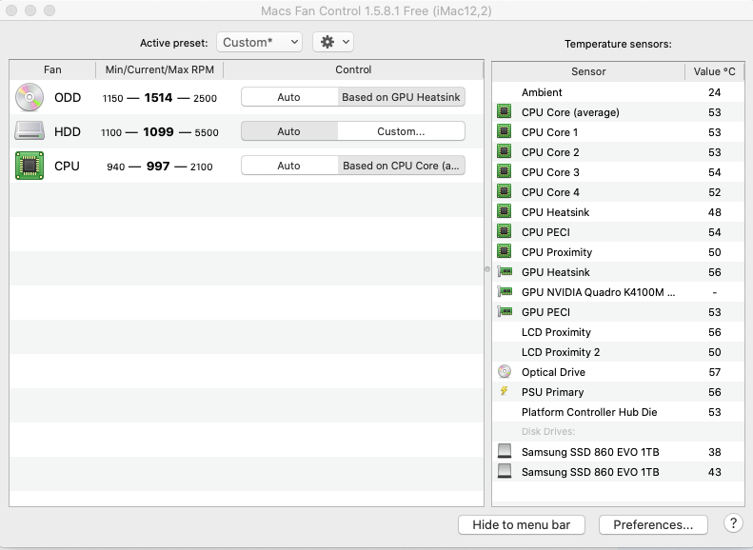753x550 pixels.
Task: Click HDD current RPM value 1099
Action: (x=158, y=131)
